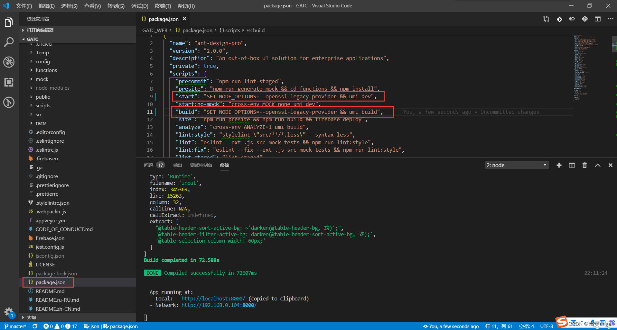This screenshot has width=617, height=330.
Task: Switch to the Output (输出) panel tab
Action: pyautogui.click(x=178, y=165)
